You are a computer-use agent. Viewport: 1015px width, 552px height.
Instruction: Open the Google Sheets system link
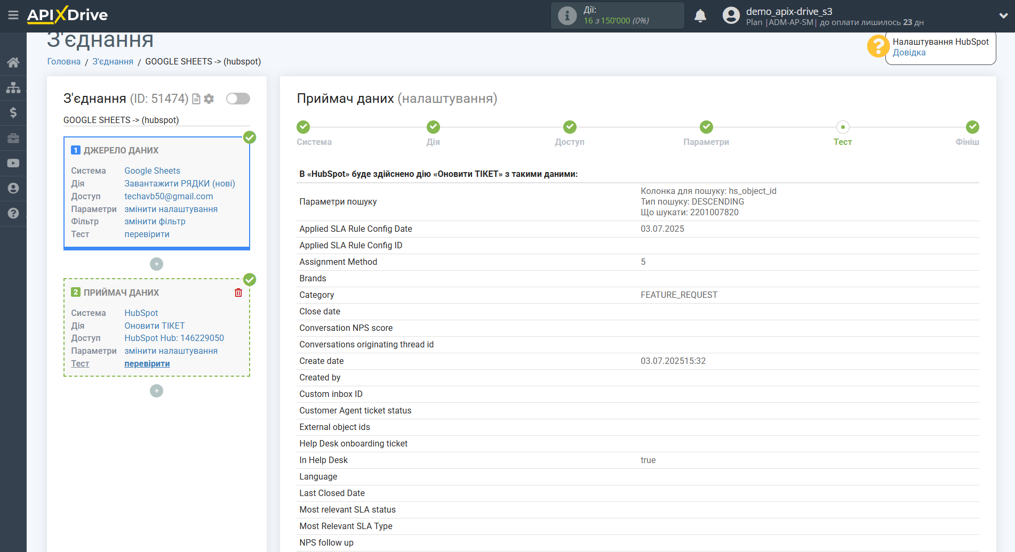pos(152,171)
